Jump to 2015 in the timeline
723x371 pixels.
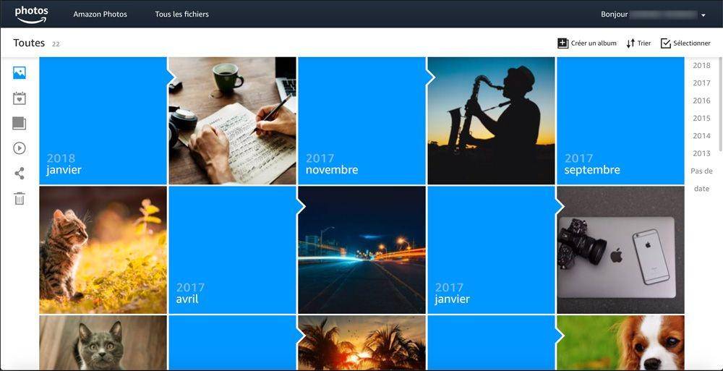tap(701, 118)
